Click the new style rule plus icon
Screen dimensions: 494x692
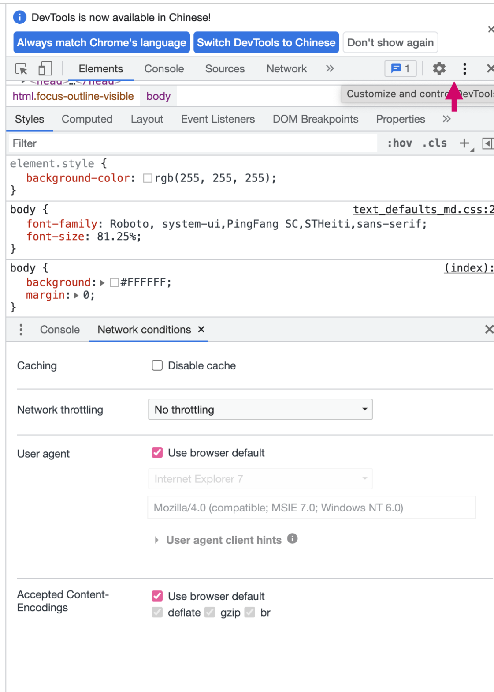[464, 143]
